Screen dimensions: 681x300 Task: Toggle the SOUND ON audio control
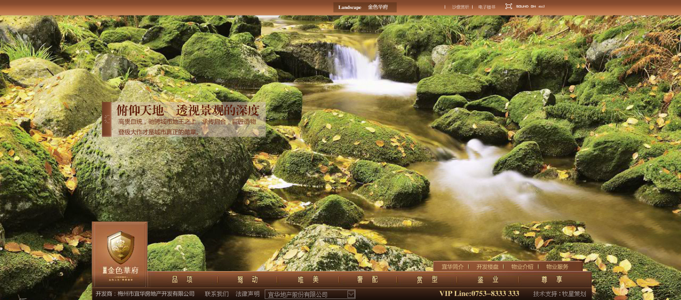pyautogui.click(x=529, y=6)
